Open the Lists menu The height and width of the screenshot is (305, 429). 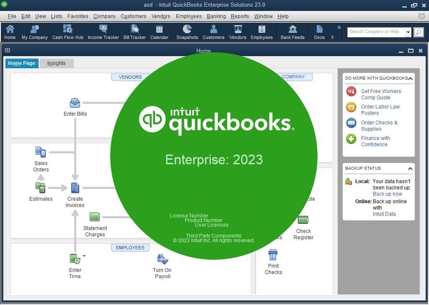57,16
